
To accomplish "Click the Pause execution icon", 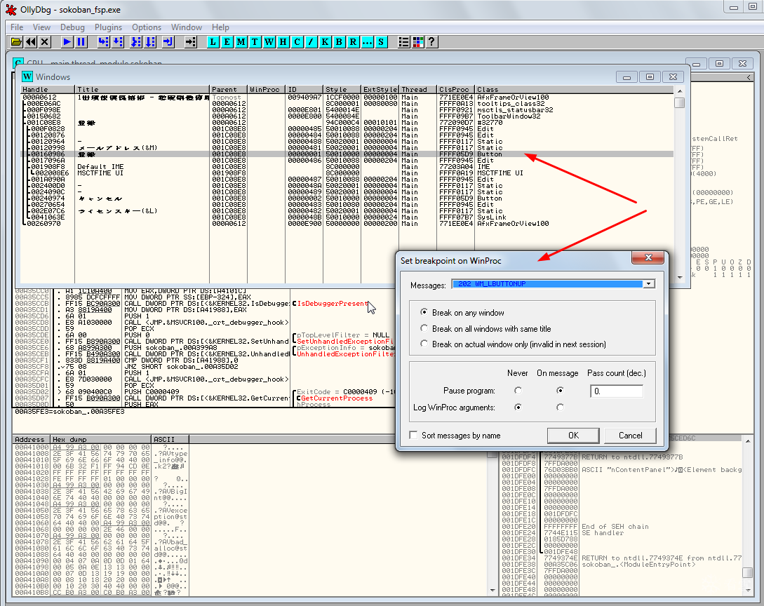I will coord(81,42).
